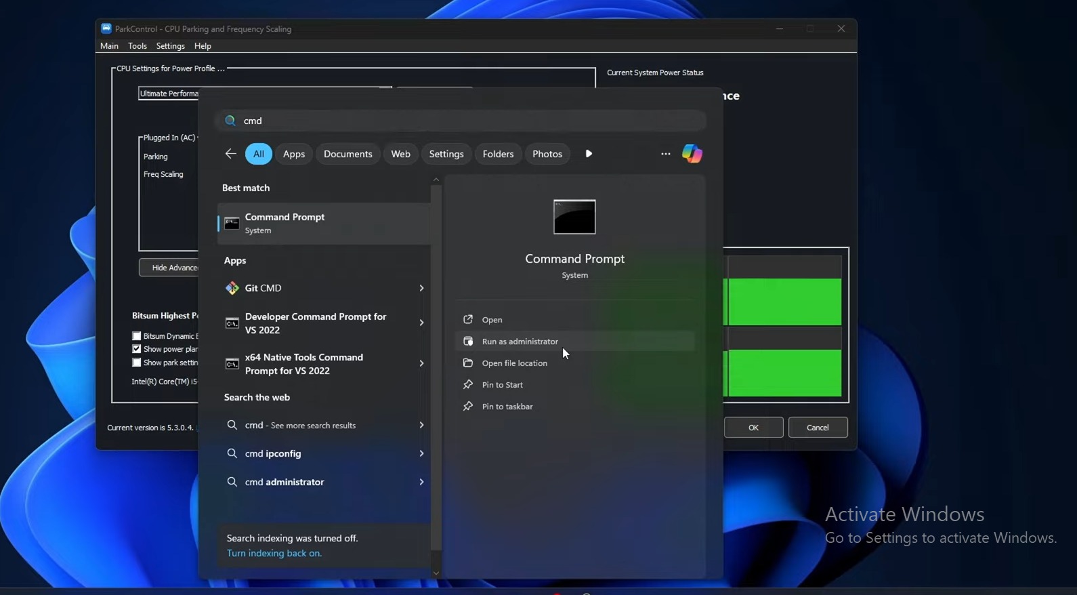Screen dimensions: 1077x595
Task: Expand 'cmd - See more search results' chevron
Action: (x=421, y=425)
